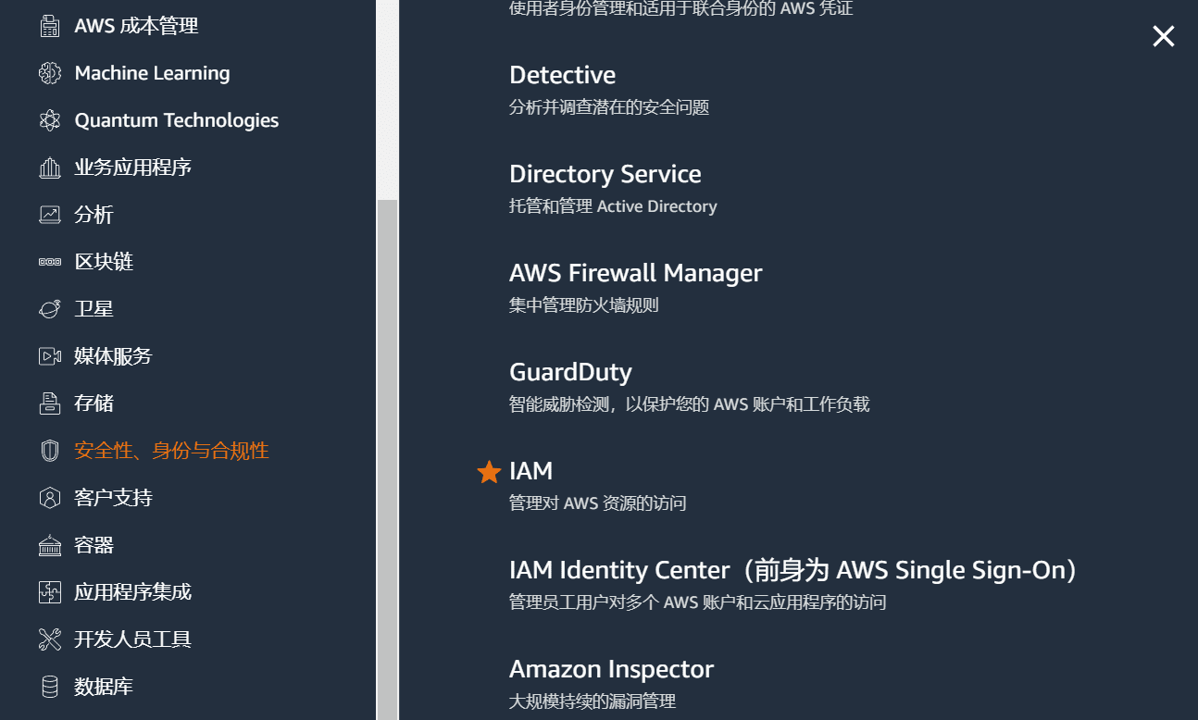Select the 容器 container icon
The image size is (1198, 720).
[49, 544]
